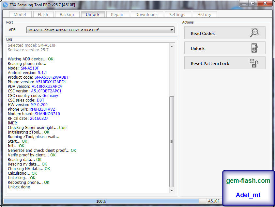Click 'Running zTool, please wait...' log line
Screen dimensions: 275x207
click(x=34, y=136)
